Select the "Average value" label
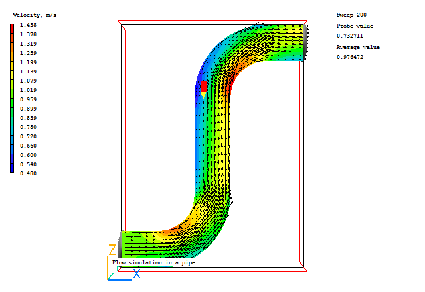The image size is (425, 292). point(358,48)
